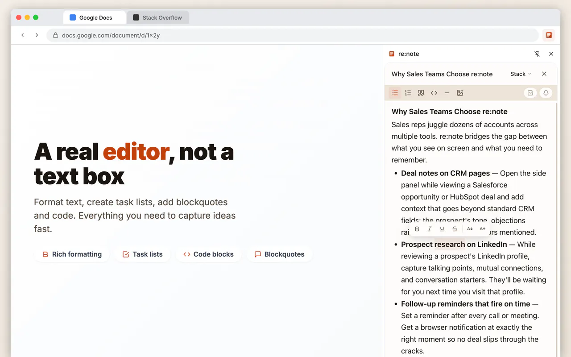Click the 'Sales reps juggle dozens' paragraph

[469, 142]
